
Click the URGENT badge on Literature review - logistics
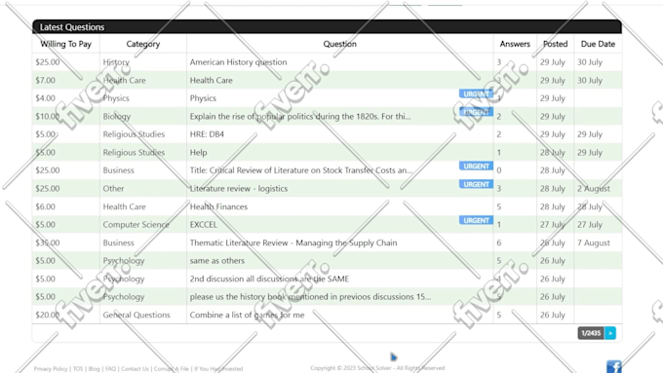tap(476, 184)
